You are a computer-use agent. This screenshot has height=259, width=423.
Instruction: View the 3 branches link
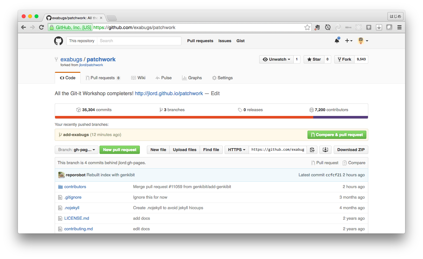pyautogui.click(x=172, y=110)
